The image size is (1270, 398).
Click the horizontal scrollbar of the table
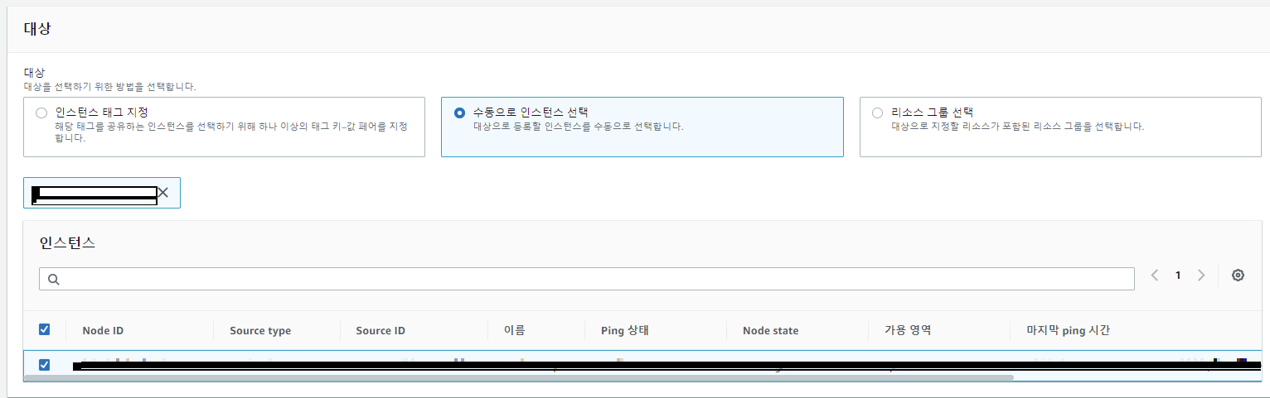coord(519,377)
